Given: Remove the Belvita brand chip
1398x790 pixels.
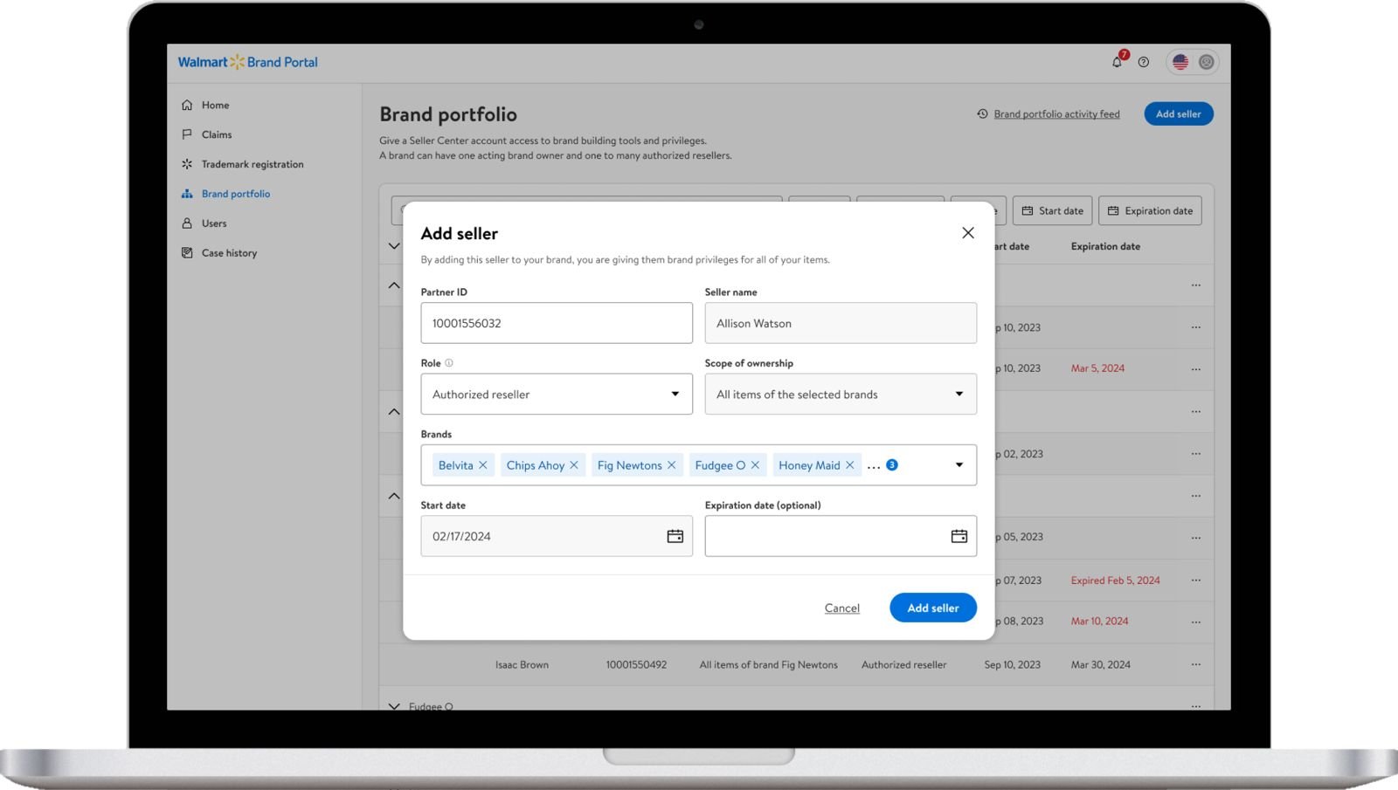Looking at the screenshot, I should click(x=483, y=465).
